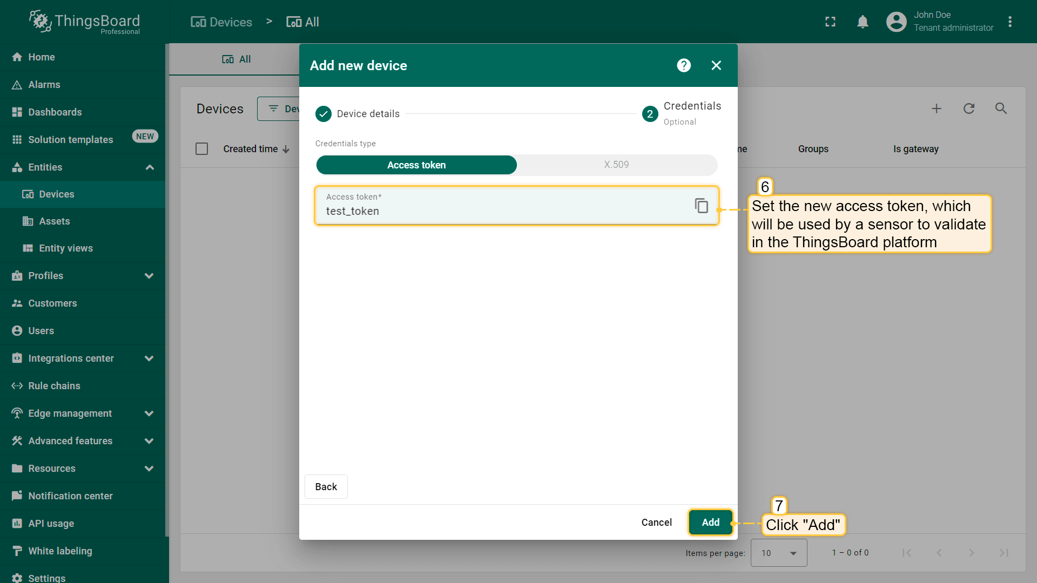
Task: Click the Access token input field
Action: click(x=502, y=211)
